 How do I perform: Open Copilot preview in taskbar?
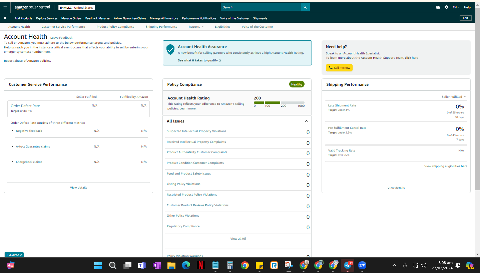tap(470, 265)
